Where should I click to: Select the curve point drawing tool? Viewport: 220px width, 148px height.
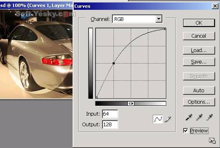pyautogui.click(x=158, y=119)
